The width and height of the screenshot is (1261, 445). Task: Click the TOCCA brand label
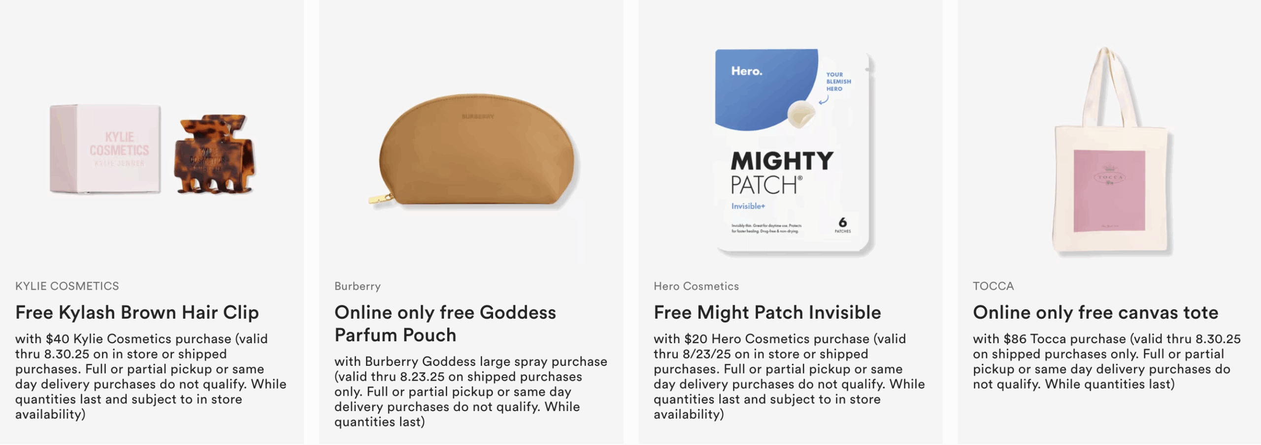(993, 286)
